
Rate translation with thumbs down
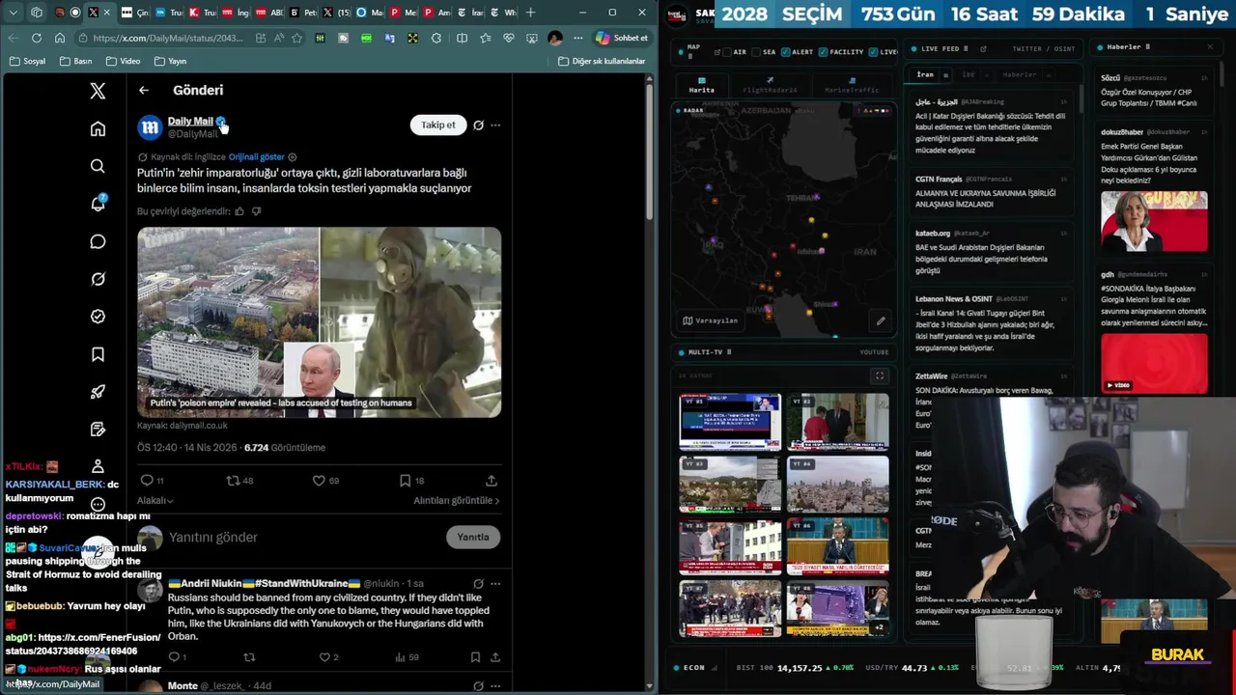click(256, 211)
